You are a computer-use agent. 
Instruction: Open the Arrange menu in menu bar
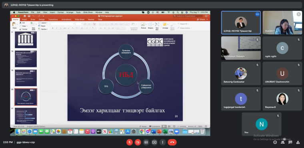(70, 12)
